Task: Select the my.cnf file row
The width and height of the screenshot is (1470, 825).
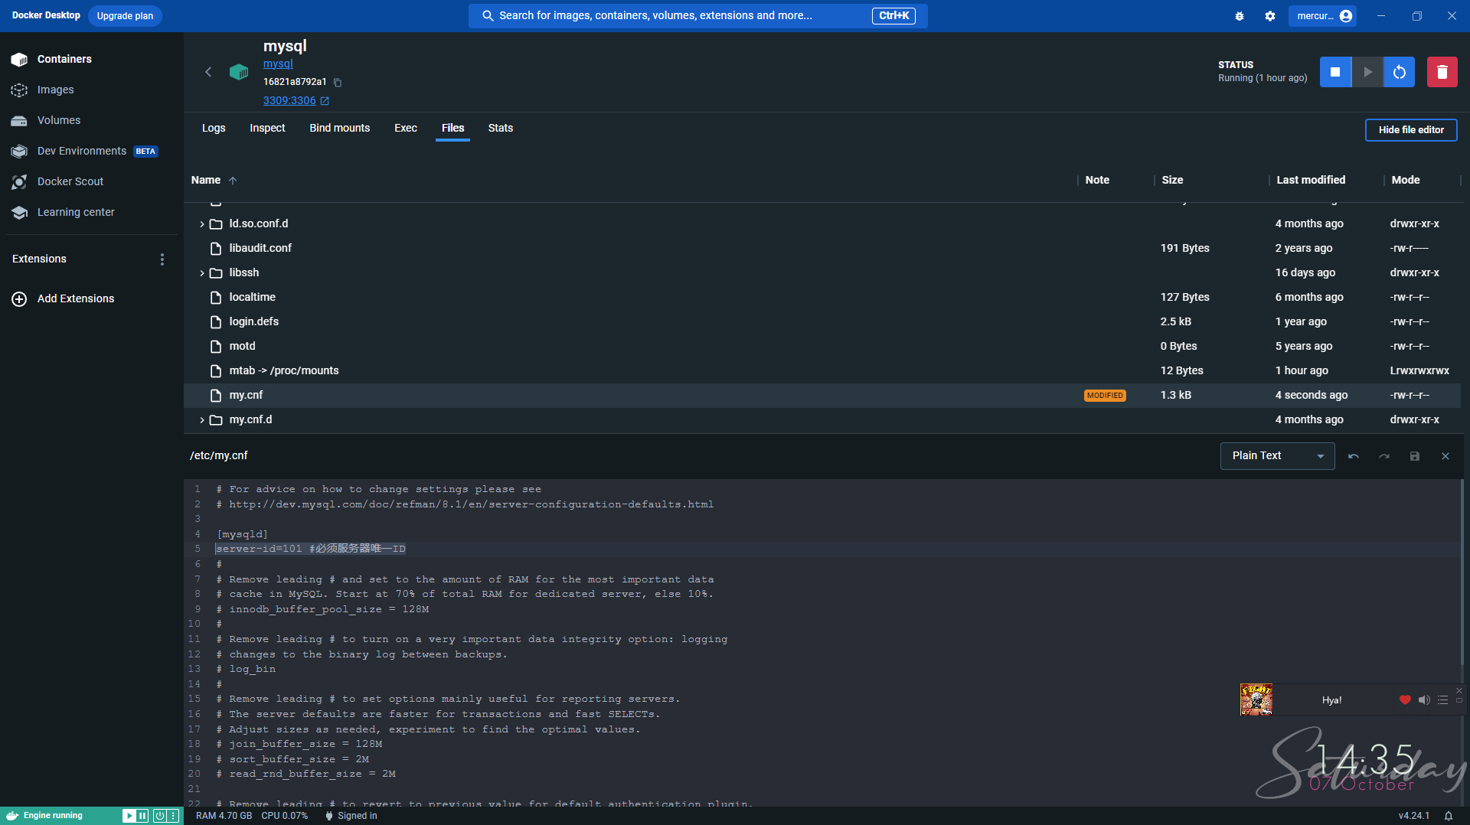Action: [822, 396]
